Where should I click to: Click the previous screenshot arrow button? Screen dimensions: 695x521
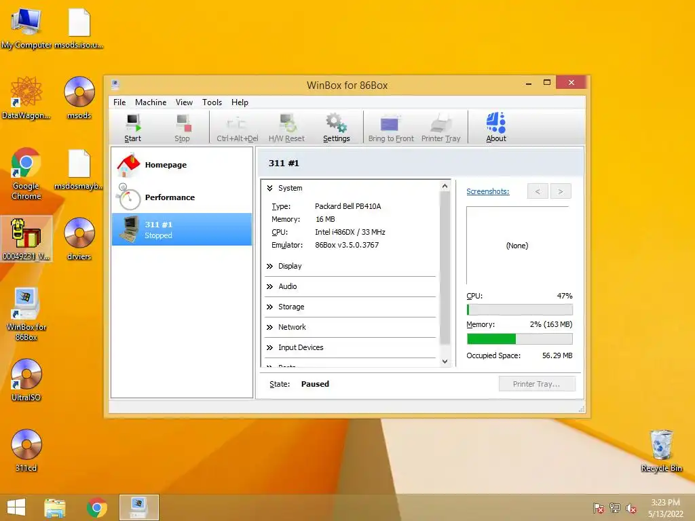538,191
